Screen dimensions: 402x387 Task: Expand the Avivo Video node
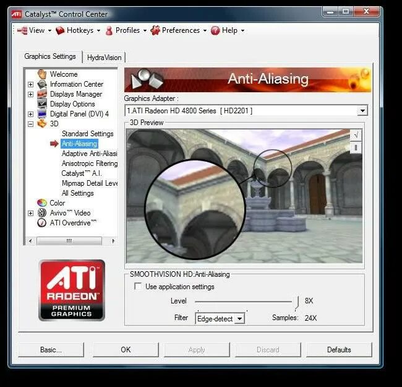(30, 213)
